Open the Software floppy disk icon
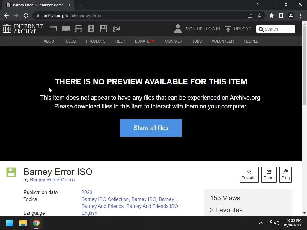 click(x=103, y=29)
